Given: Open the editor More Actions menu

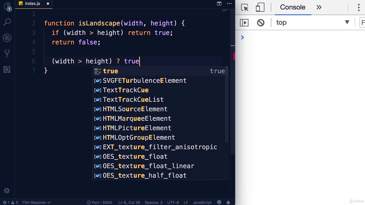Looking at the screenshot, I should (x=229, y=4).
